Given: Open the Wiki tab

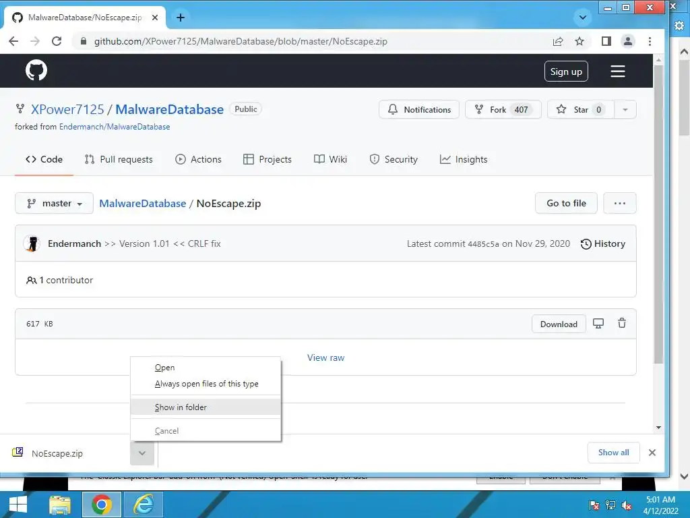Looking at the screenshot, I should pyautogui.click(x=330, y=159).
